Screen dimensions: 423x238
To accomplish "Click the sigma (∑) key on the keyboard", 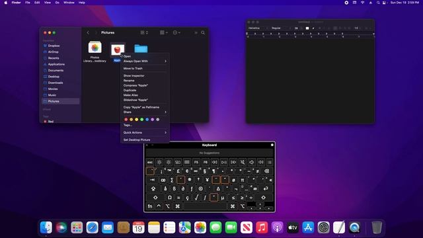I will coord(172,180).
